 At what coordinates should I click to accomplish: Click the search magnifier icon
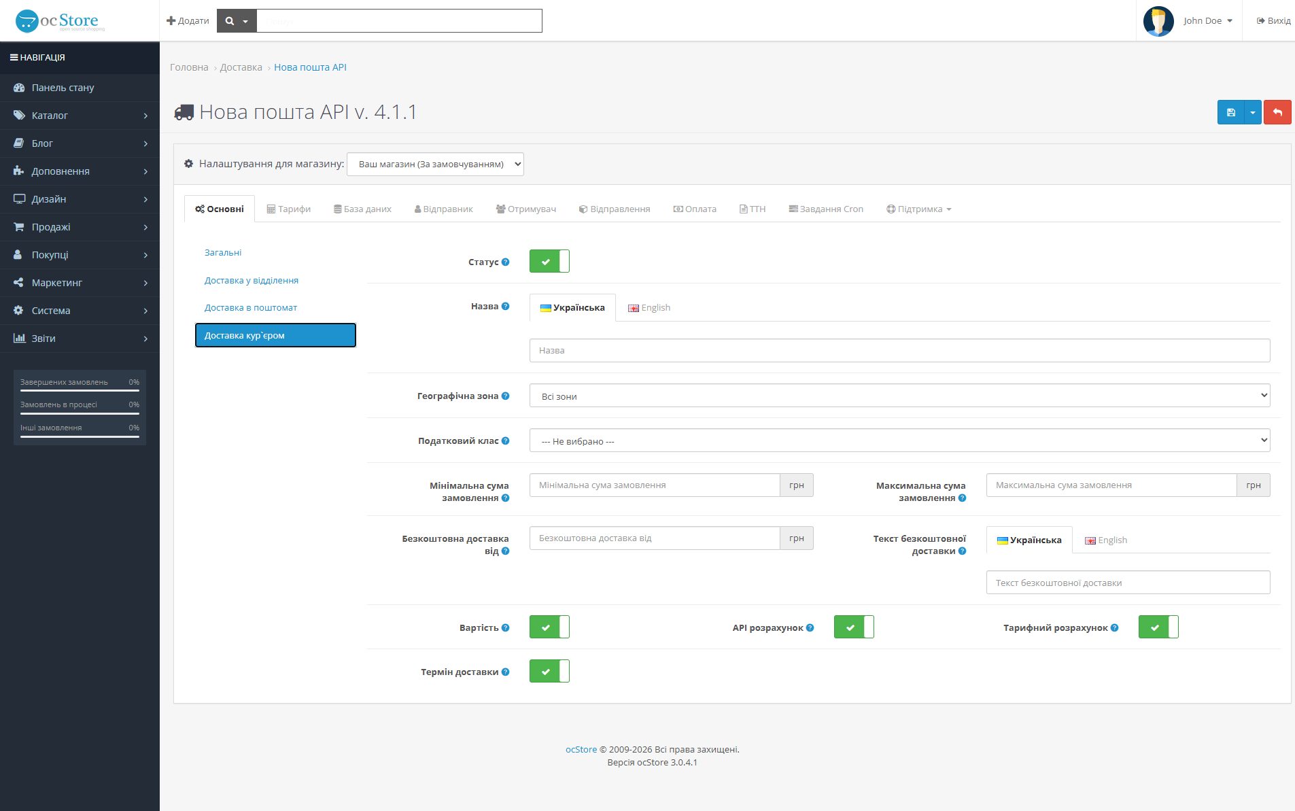tap(230, 21)
